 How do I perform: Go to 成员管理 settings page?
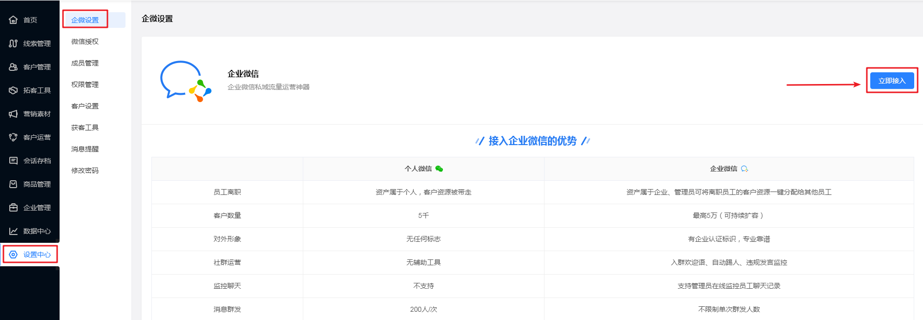click(x=85, y=63)
